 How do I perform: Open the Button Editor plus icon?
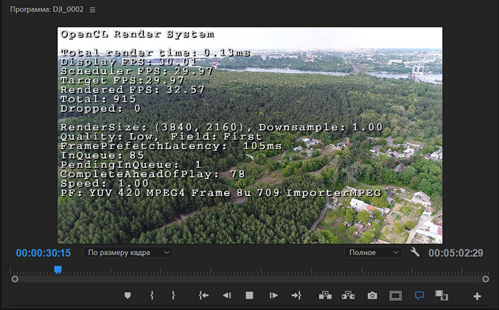coord(477,296)
